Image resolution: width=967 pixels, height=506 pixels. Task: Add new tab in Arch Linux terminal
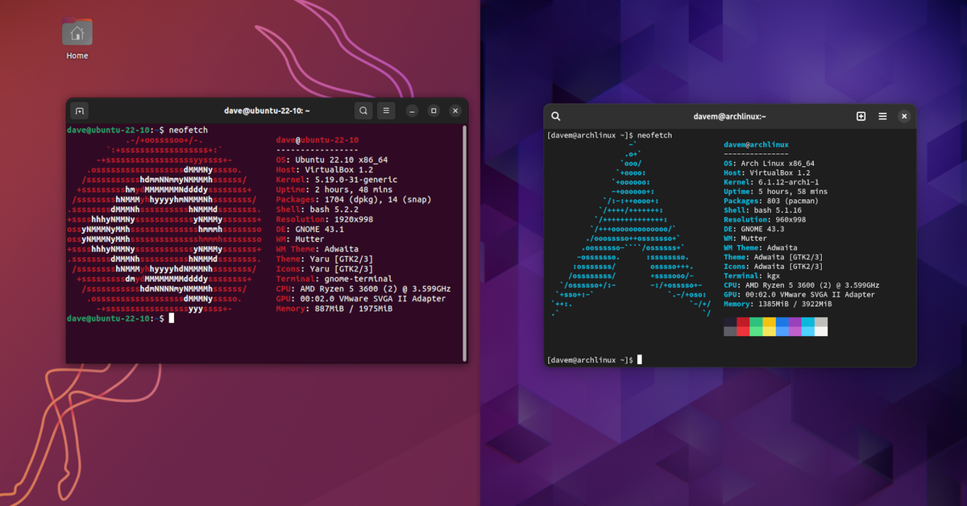[x=861, y=116]
